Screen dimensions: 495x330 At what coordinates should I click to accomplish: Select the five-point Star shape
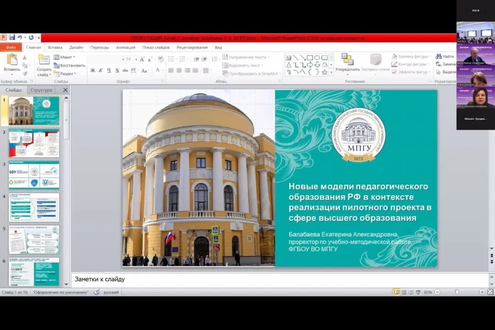324,72
